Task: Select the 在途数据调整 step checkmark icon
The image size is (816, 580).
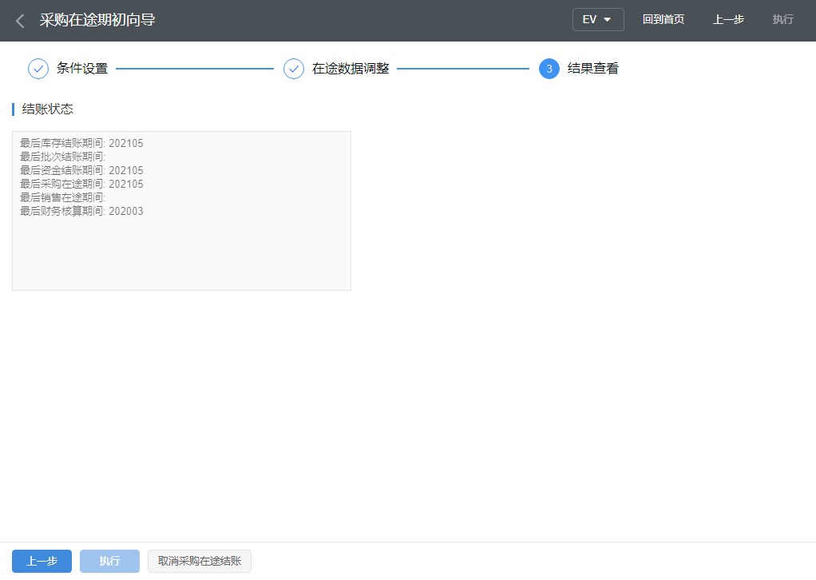Action: tap(294, 69)
